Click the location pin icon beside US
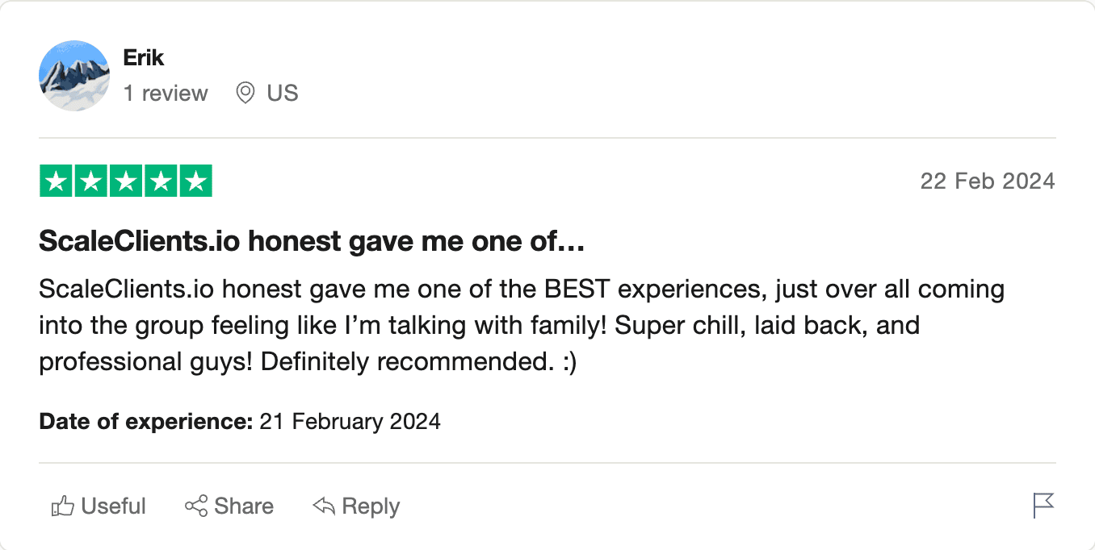Viewport: 1095px width, 550px height. pyautogui.click(x=245, y=94)
